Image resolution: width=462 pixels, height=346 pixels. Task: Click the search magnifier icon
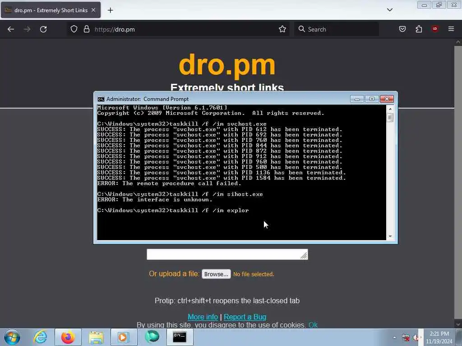[301, 29]
